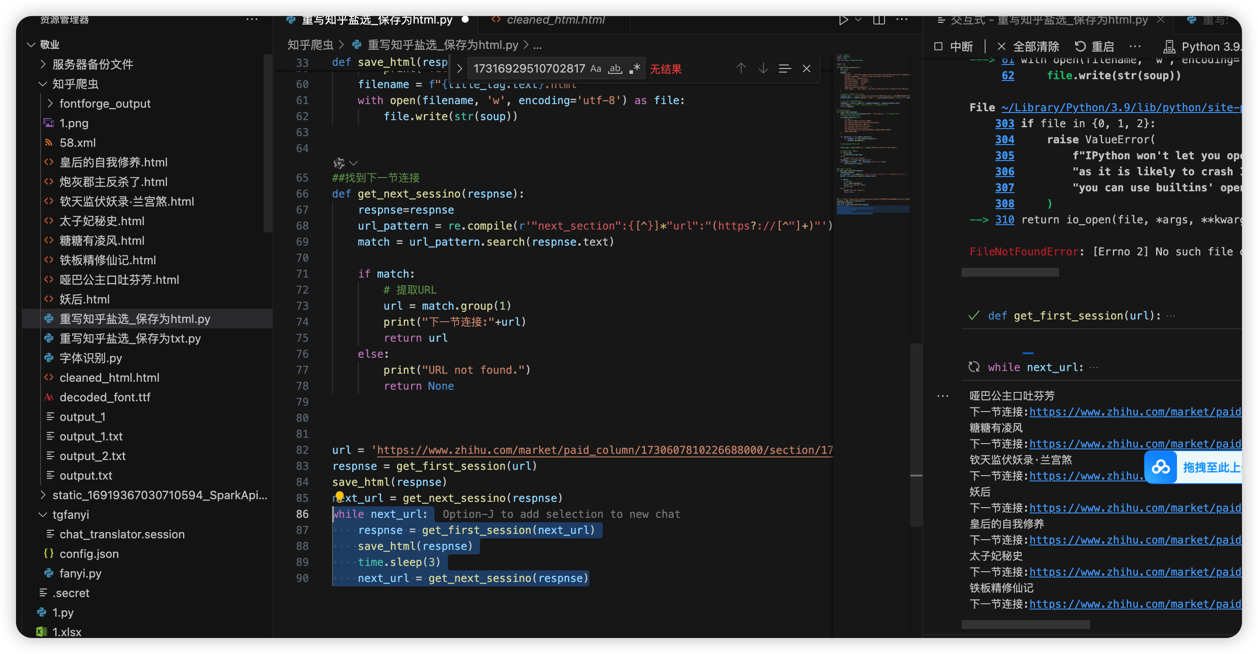
Task: Open explorer panel more actions ellipsis
Action: pyautogui.click(x=252, y=20)
